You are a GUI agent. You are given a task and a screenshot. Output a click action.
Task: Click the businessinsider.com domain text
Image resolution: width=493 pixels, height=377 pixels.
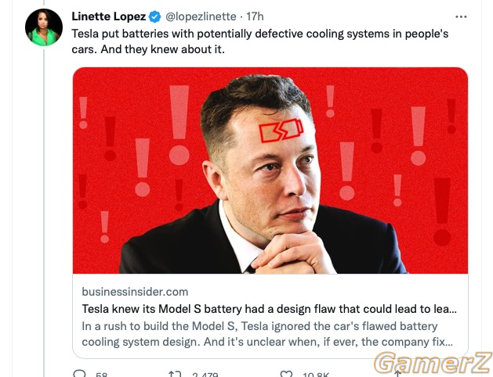(x=135, y=292)
